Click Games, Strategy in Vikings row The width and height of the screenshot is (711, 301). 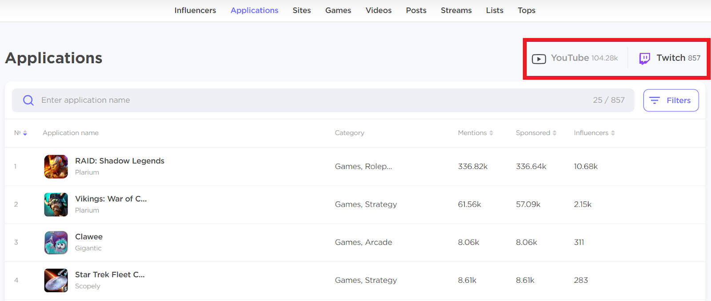366,205
